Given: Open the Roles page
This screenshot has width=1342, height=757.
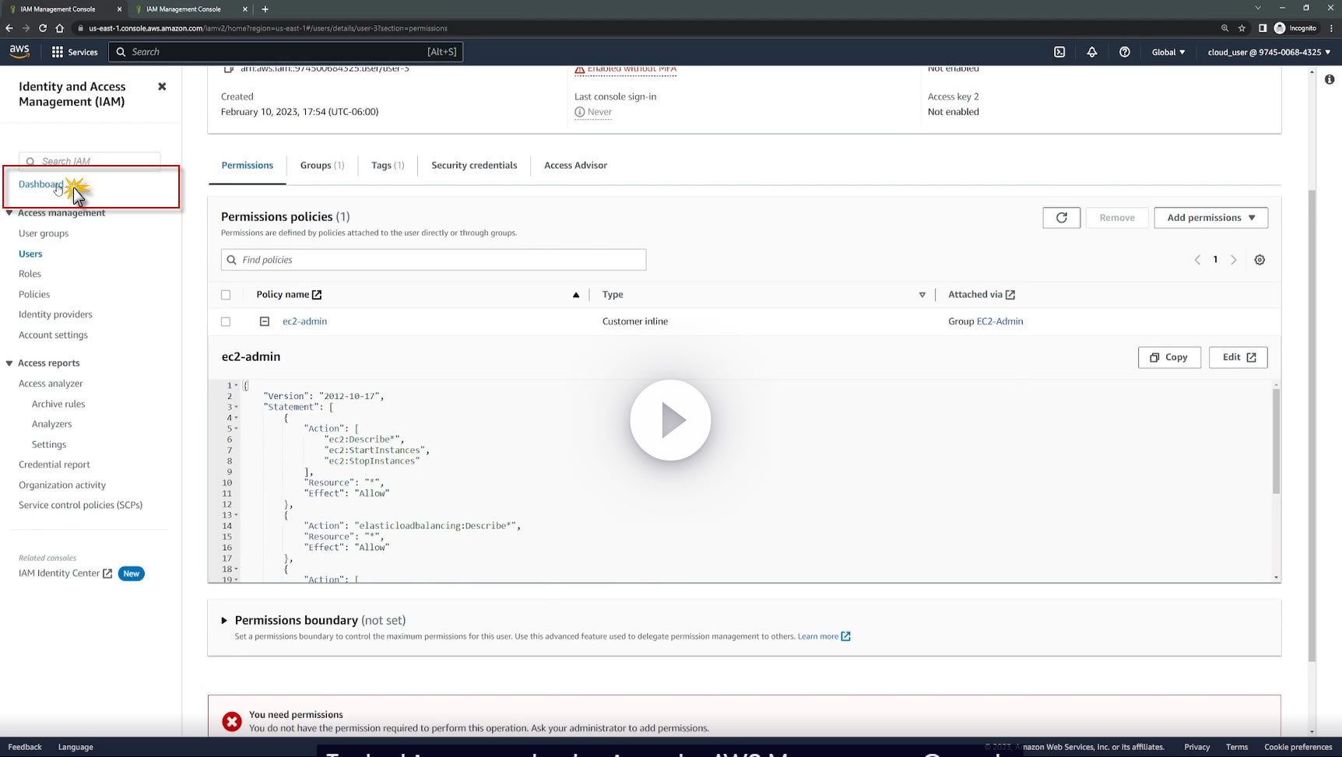Looking at the screenshot, I should point(30,274).
